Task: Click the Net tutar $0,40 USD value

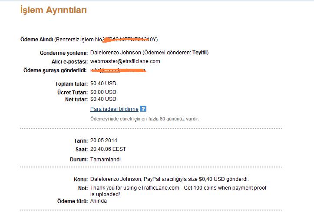Action: click(x=103, y=99)
